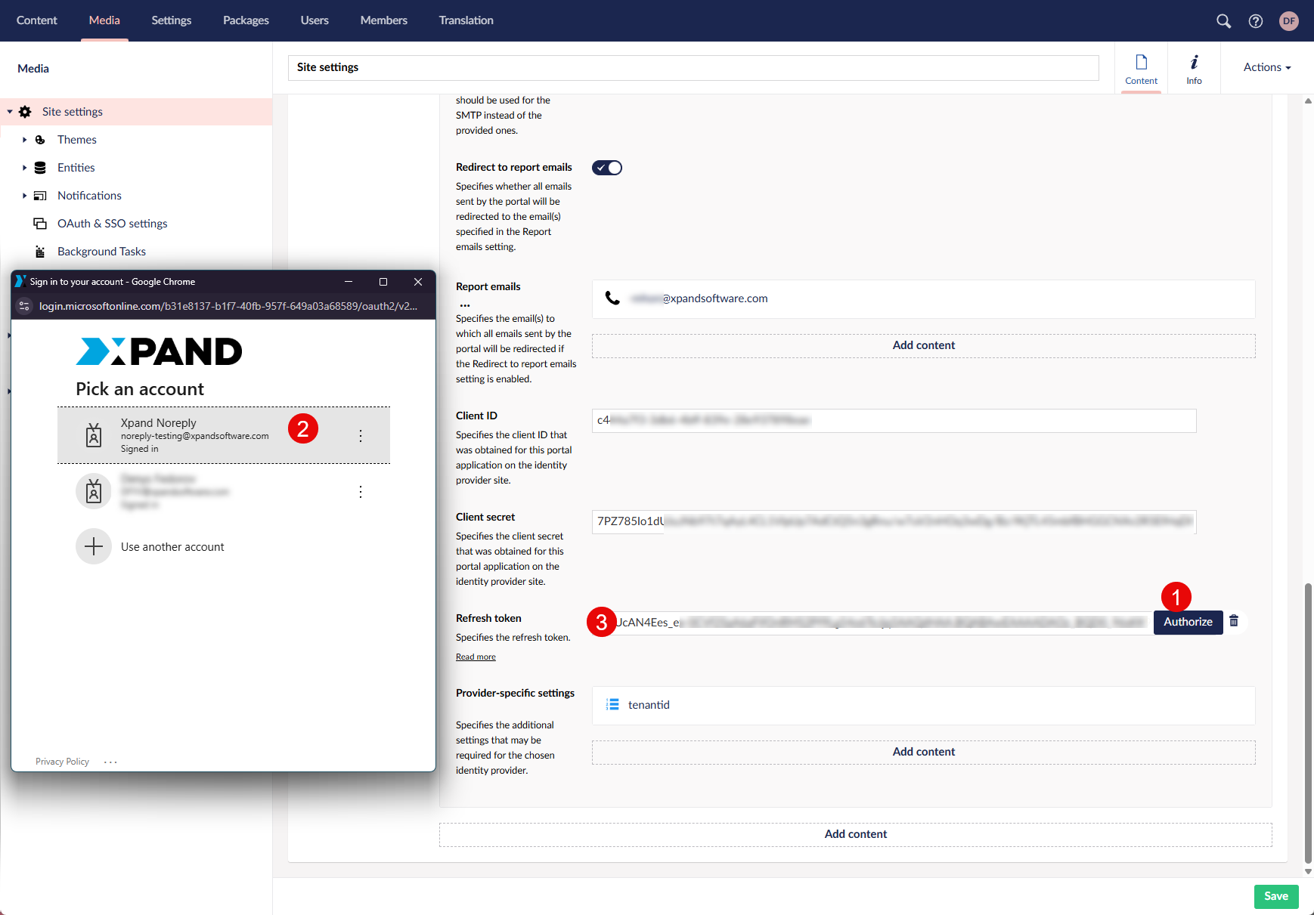Click into the Client ID field

tap(894, 421)
